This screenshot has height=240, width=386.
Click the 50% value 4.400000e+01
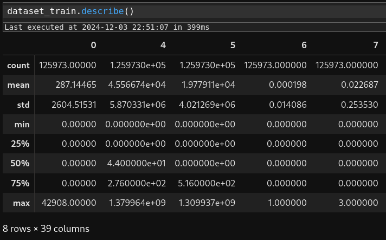coord(137,163)
